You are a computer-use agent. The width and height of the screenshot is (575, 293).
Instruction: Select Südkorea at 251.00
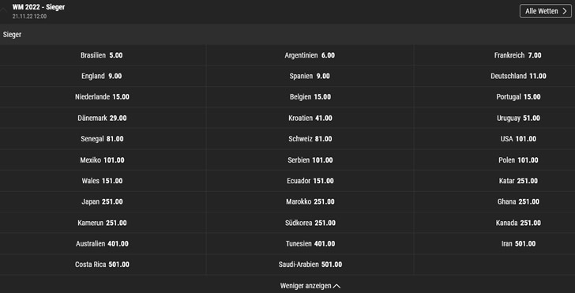[310, 223]
